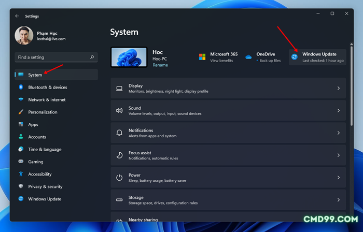Click the Wi-Fi network icon in sidebar
The width and height of the screenshot is (363, 232).
[x=21, y=99]
